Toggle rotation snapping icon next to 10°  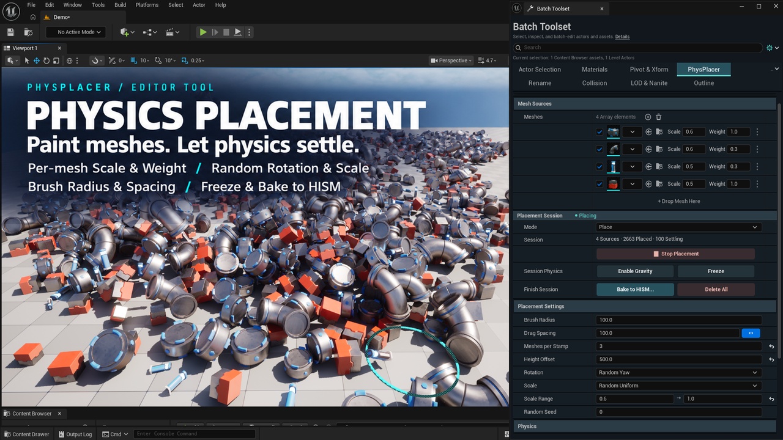click(158, 61)
